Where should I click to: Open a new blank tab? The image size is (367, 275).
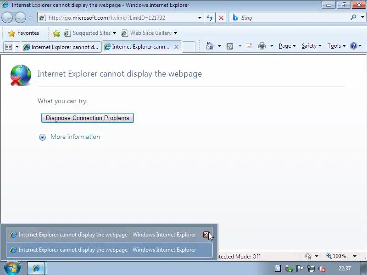coord(189,47)
